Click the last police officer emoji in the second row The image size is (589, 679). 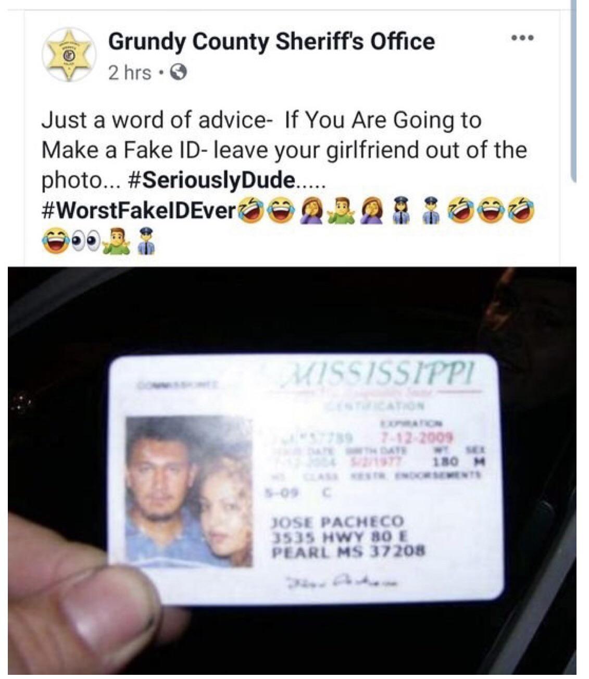[146, 242]
